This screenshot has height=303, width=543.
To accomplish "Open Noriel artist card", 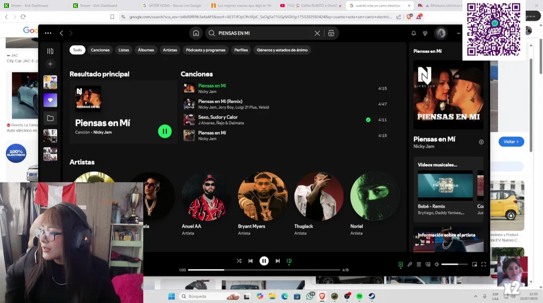I will (x=375, y=203).
